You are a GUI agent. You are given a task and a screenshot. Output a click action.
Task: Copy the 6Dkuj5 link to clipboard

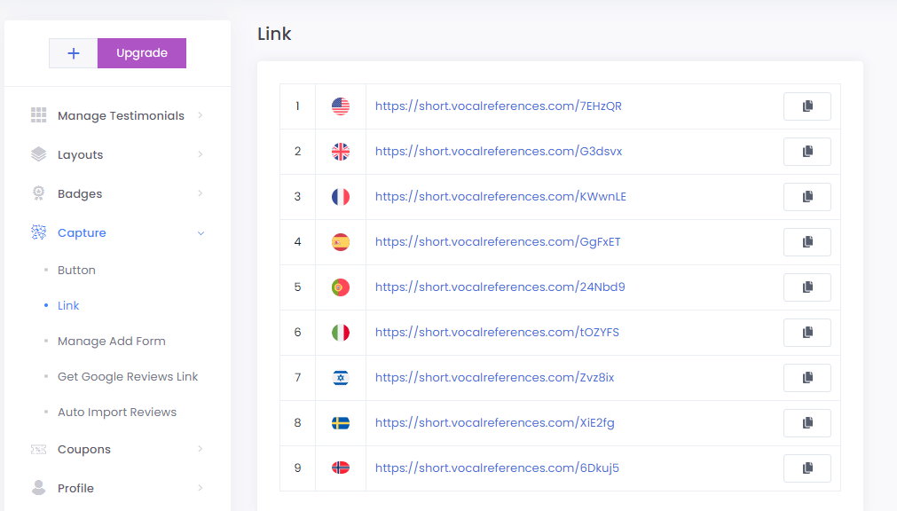coord(807,468)
